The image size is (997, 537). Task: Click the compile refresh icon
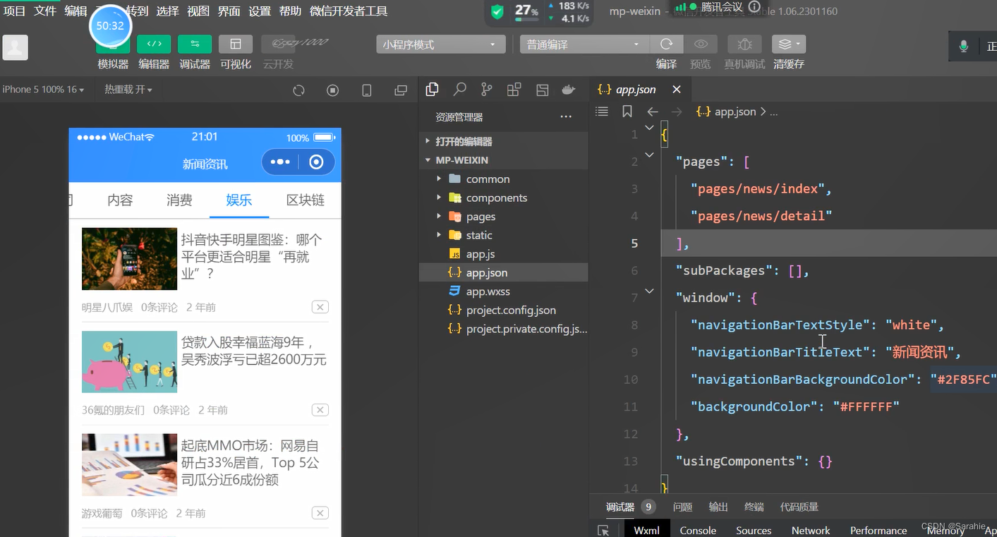666,44
